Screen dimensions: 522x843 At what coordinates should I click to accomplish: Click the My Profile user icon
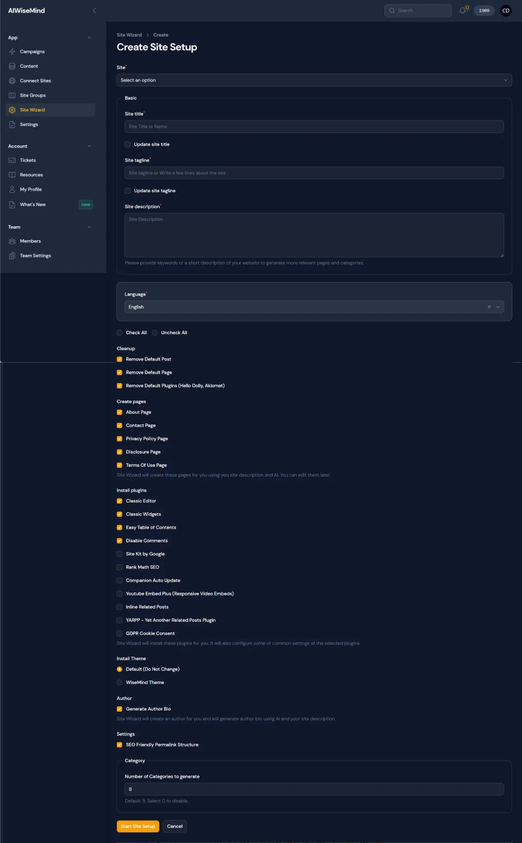12,190
